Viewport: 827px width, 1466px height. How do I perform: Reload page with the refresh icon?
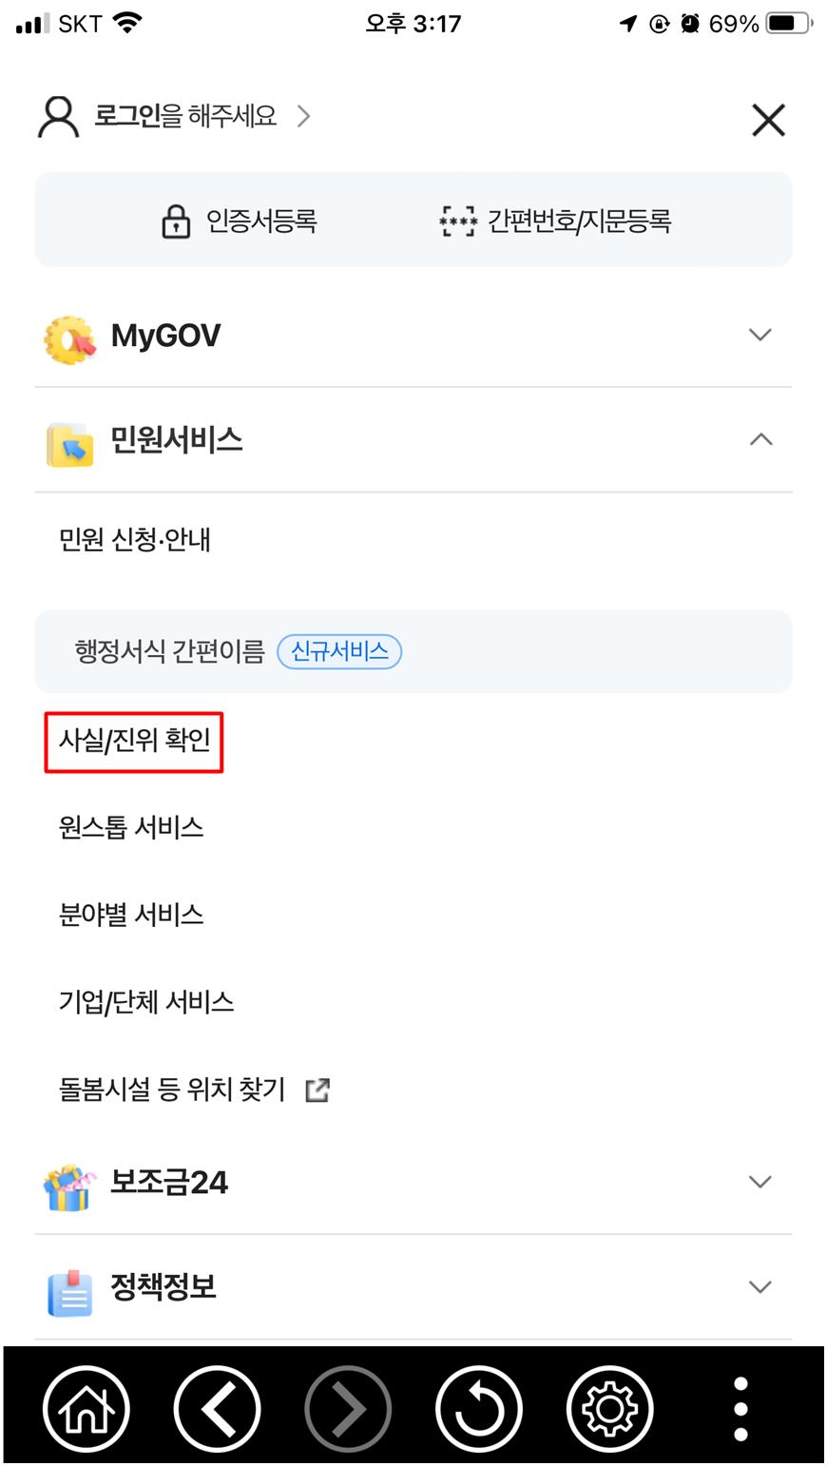click(479, 1408)
